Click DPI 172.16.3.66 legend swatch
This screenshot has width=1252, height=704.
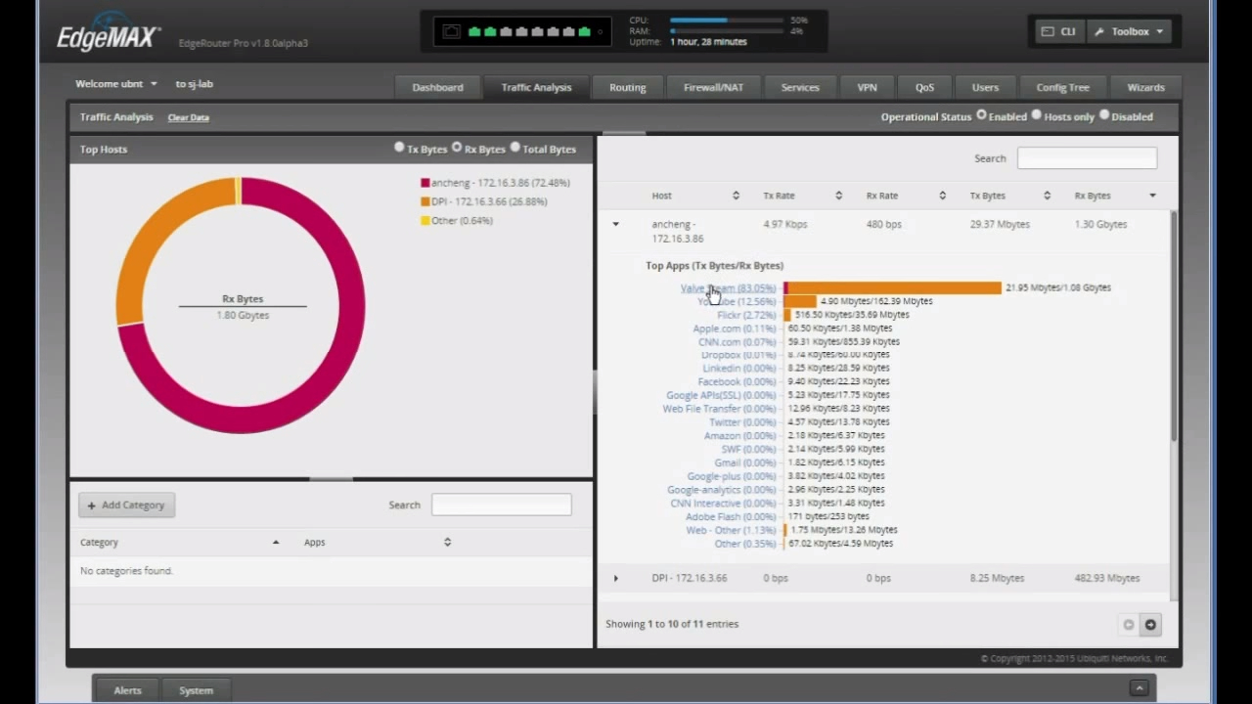pyautogui.click(x=425, y=201)
